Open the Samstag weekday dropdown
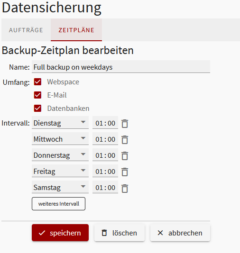Image resolution: width=240 pixels, height=253 pixels. click(x=60, y=187)
